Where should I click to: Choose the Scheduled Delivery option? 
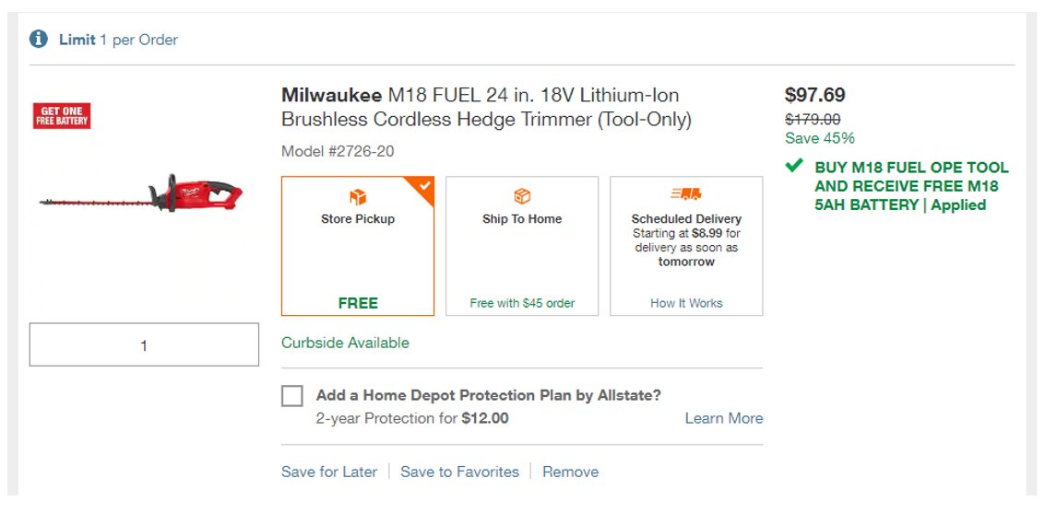(686, 246)
